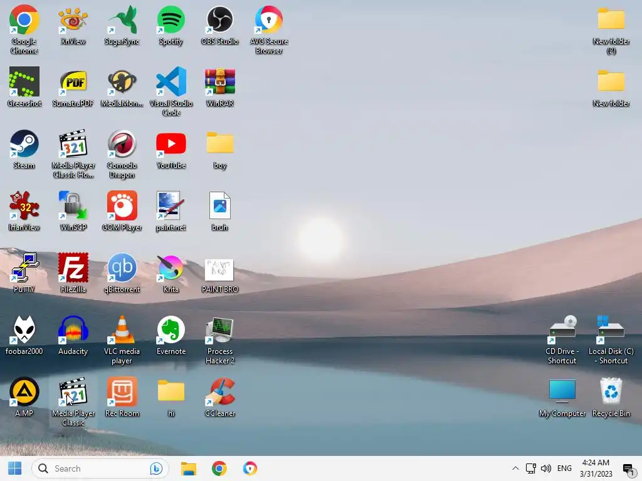Click the ENG language indicator
Screen dimensions: 642x481
(564, 468)
